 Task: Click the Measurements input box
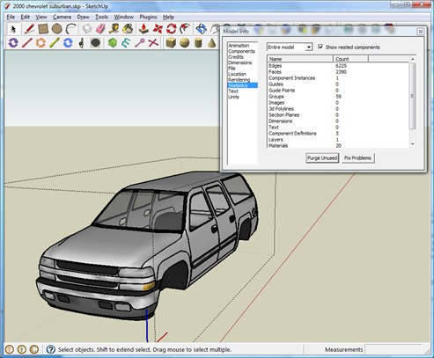tap(394, 349)
